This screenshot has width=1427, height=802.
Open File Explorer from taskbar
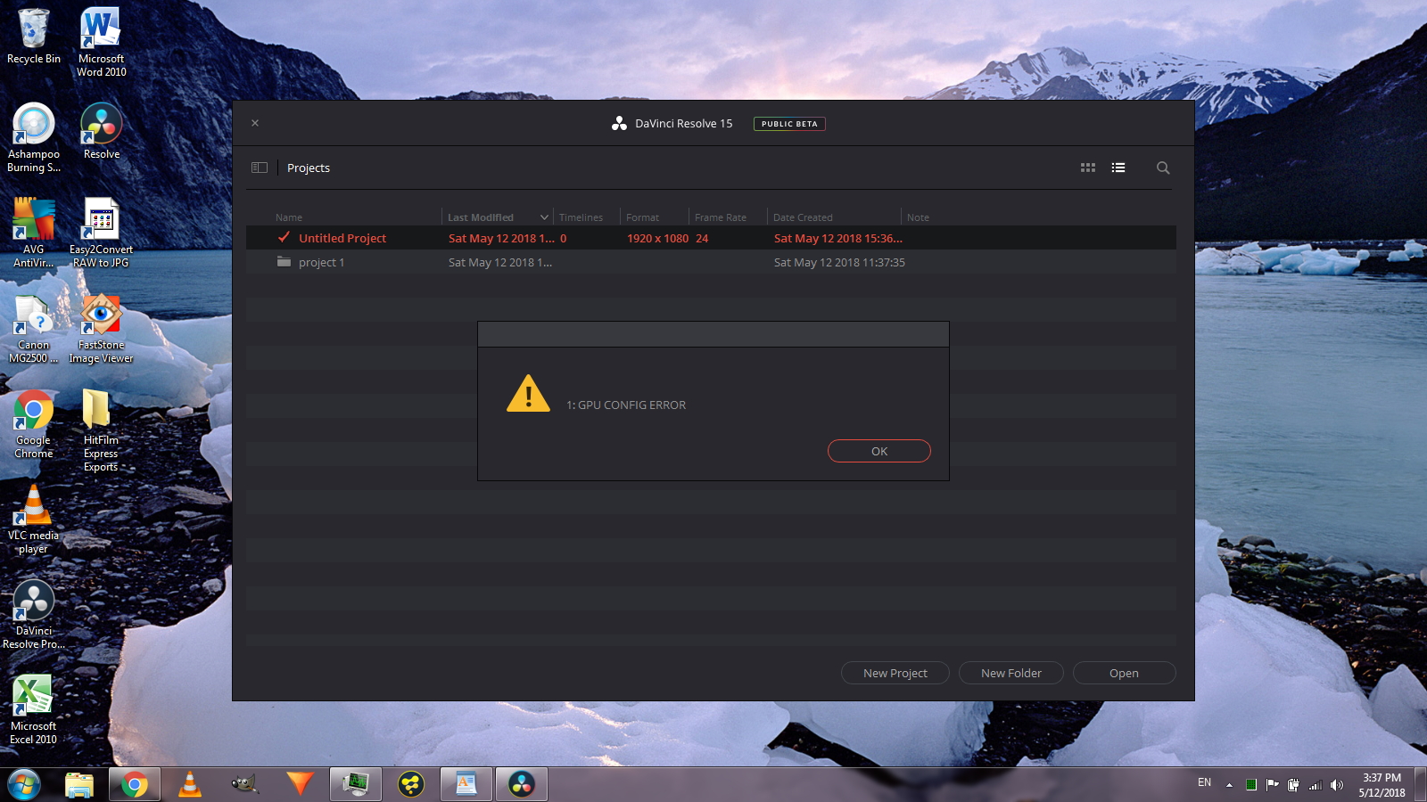click(79, 785)
